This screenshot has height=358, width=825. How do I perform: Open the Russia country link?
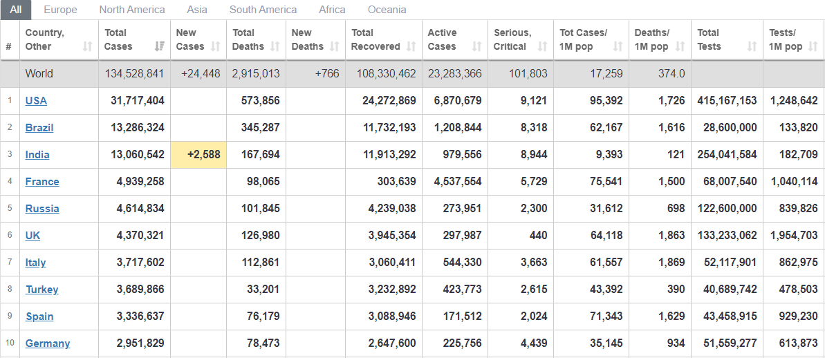pyautogui.click(x=42, y=208)
